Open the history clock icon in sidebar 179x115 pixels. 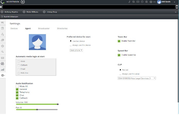click(x=3, y=46)
